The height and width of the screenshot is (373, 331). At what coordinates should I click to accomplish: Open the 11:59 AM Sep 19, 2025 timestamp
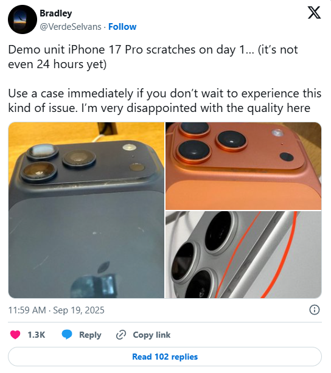(x=57, y=310)
